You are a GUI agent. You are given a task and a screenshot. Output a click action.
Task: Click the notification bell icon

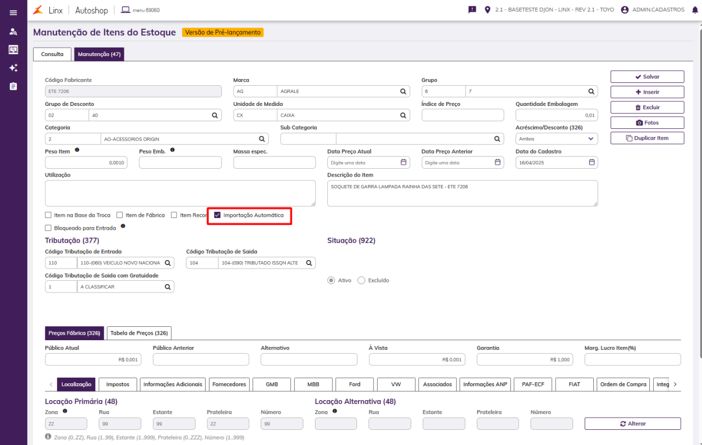tap(695, 10)
